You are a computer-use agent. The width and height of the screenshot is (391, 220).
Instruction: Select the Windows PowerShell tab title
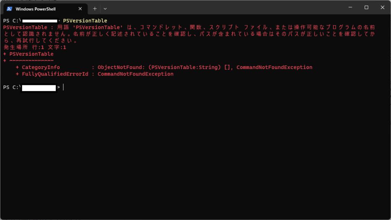tap(35, 8)
